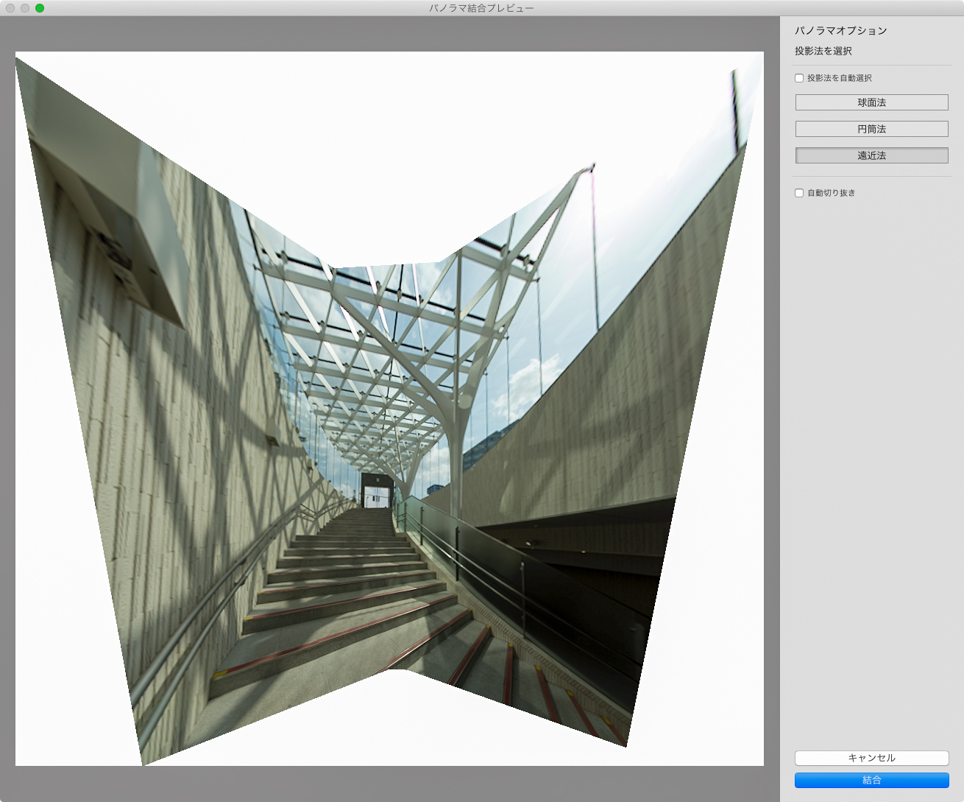The width and height of the screenshot is (964, 802).
Task: Choose the 円筒法 projection button
Action: (871, 129)
